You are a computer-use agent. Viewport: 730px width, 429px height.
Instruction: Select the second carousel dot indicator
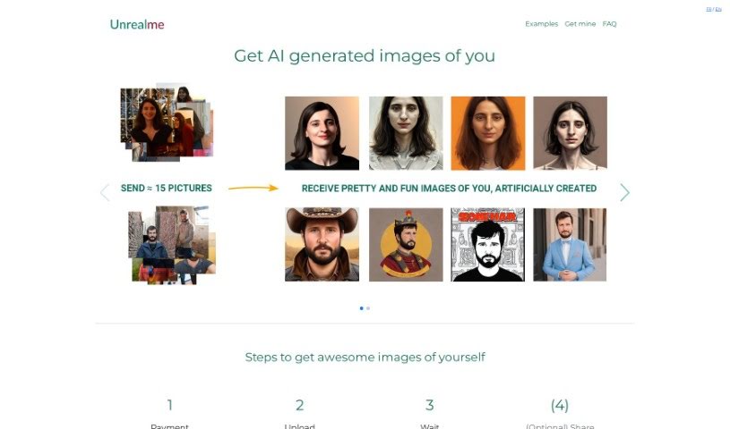tap(368, 308)
